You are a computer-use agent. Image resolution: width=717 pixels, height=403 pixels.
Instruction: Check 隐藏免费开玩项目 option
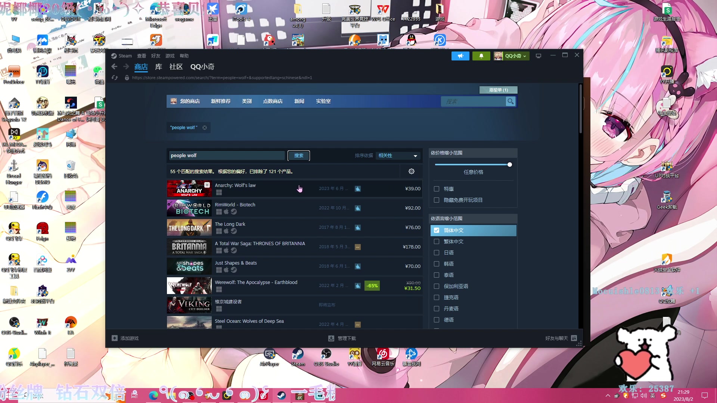point(437,200)
